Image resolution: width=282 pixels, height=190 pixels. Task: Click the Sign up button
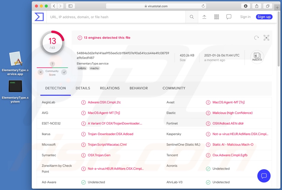coord(264,17)
